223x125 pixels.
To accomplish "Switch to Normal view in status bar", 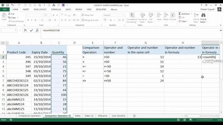I will coord(178,120).
